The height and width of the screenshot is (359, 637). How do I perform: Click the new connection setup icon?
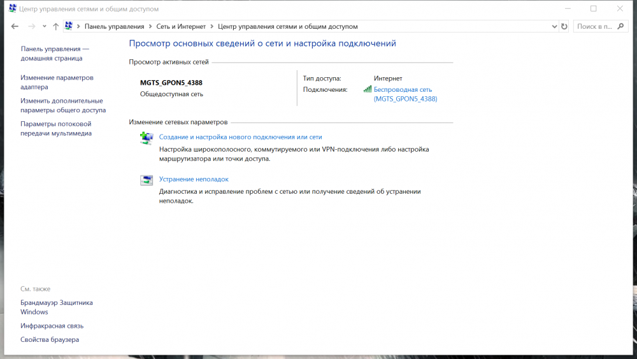(147, 138)
